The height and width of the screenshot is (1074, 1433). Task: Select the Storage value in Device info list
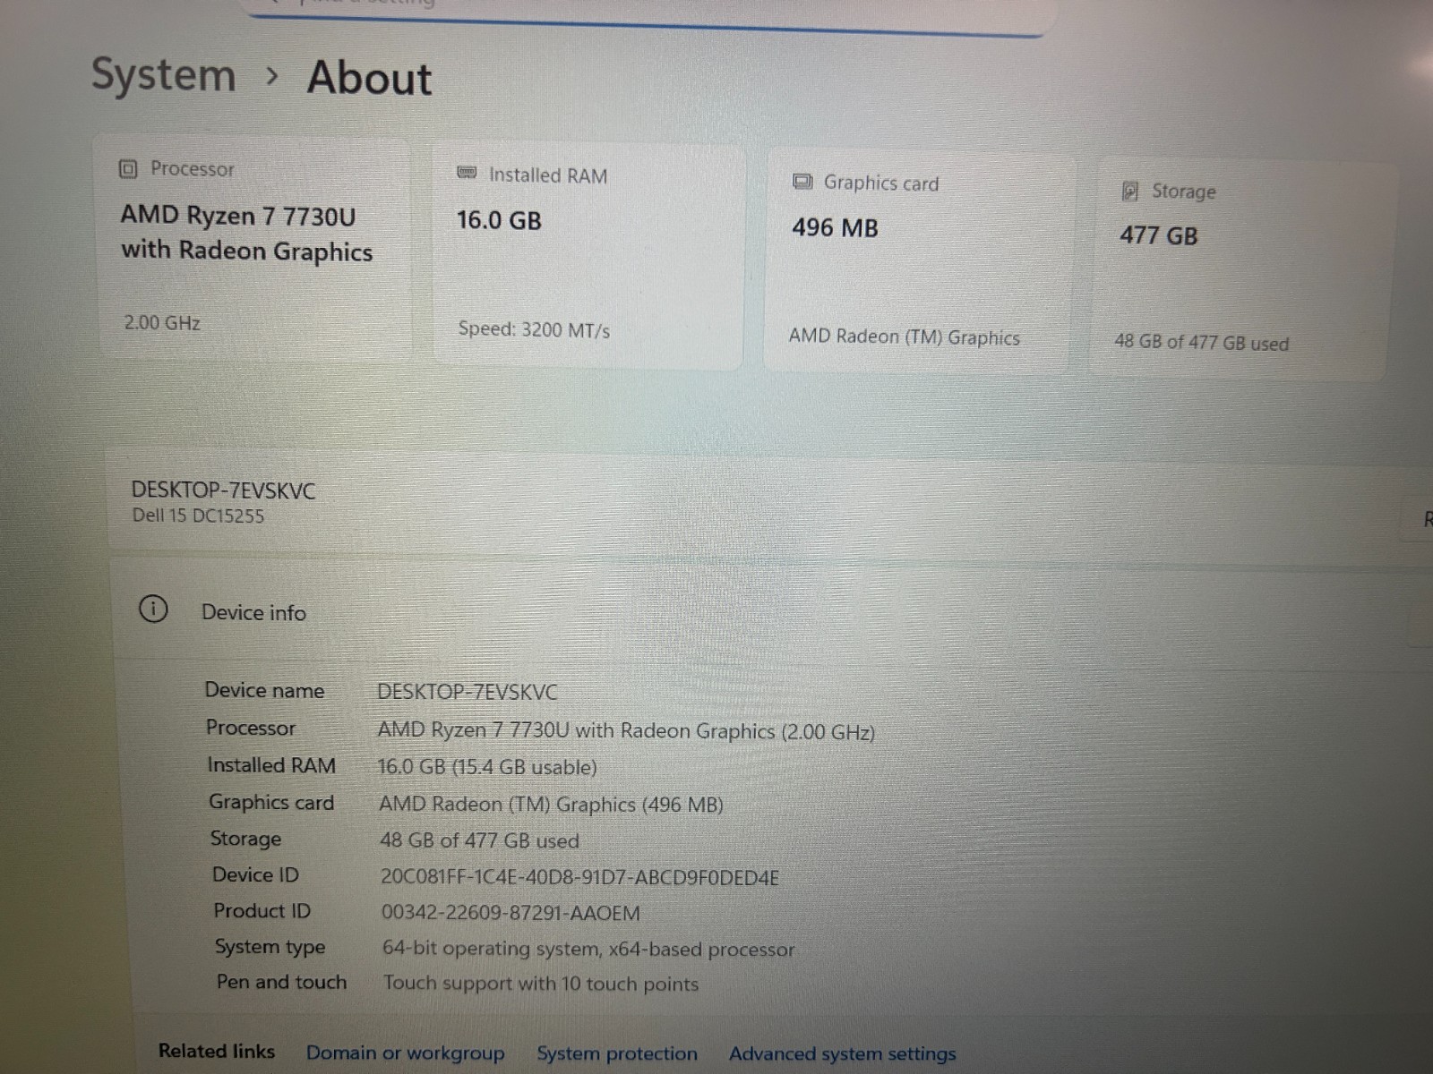(479, 840)
